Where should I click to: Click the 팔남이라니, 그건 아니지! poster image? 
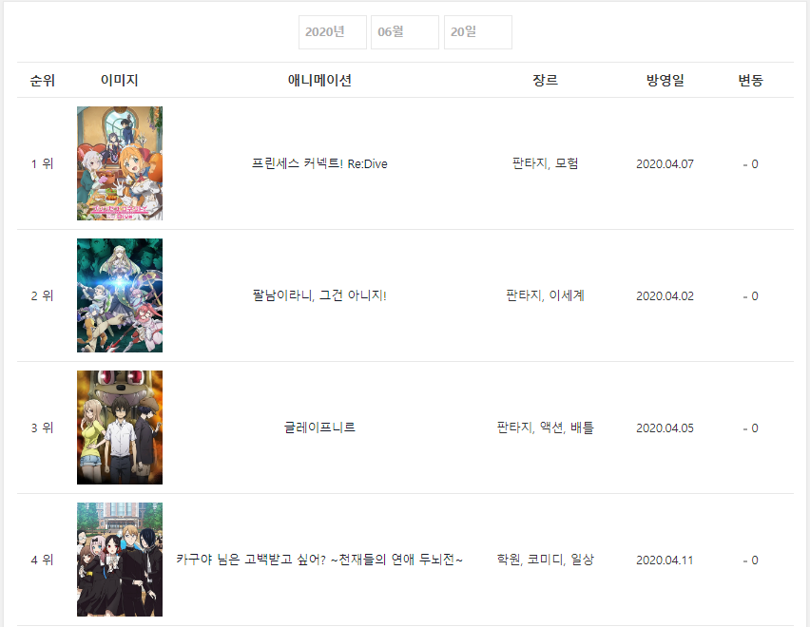pyautogui.click(x=120, y=295)
